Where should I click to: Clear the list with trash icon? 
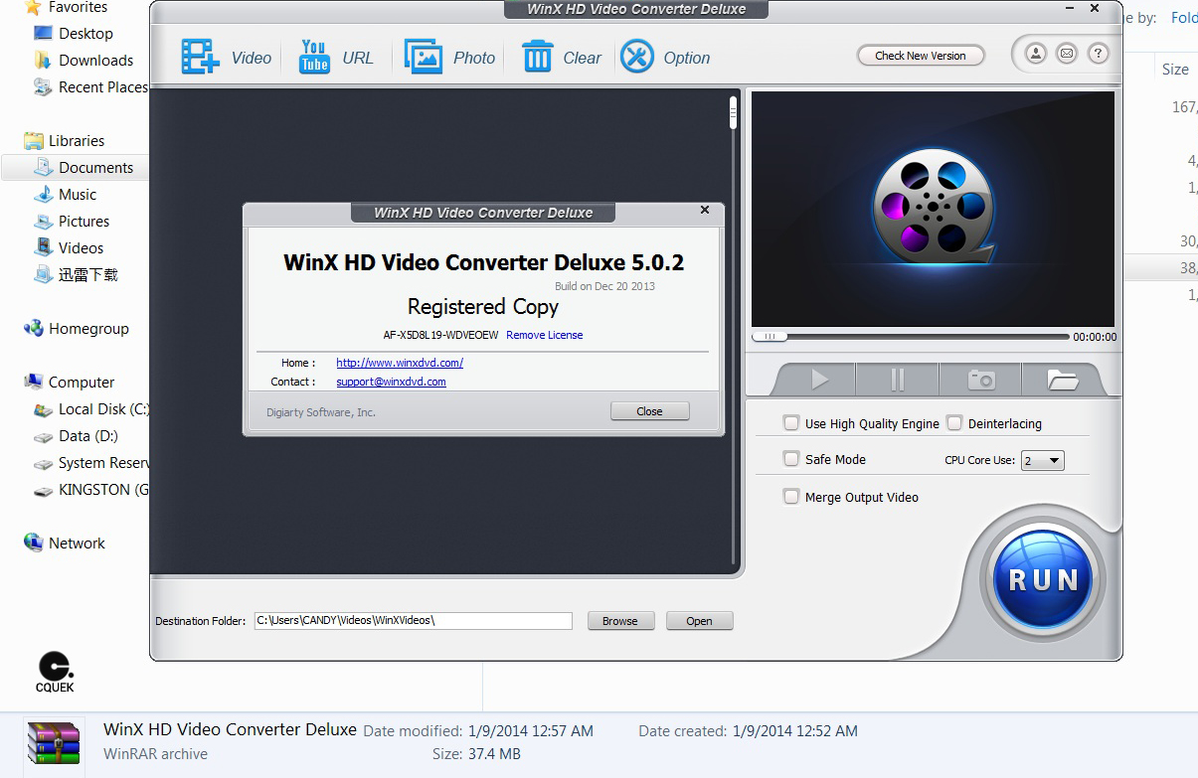[x=561, y=57]
